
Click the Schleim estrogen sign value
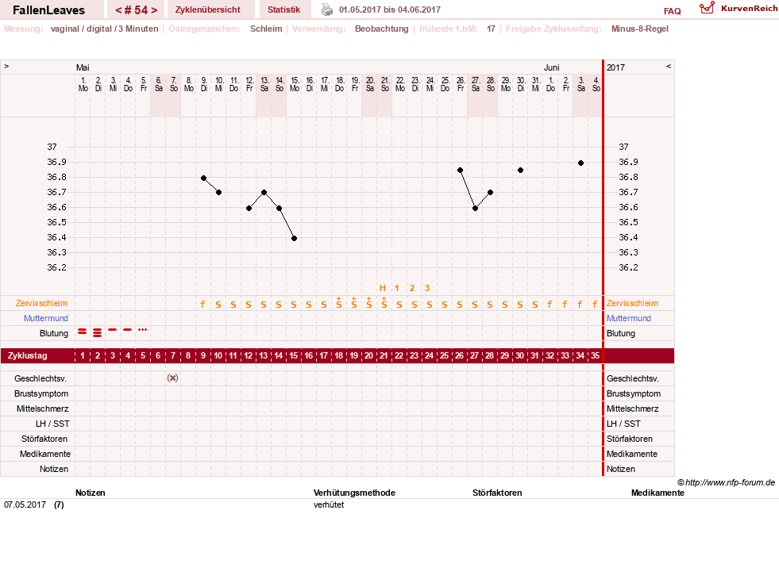click(x=266, y=29)
